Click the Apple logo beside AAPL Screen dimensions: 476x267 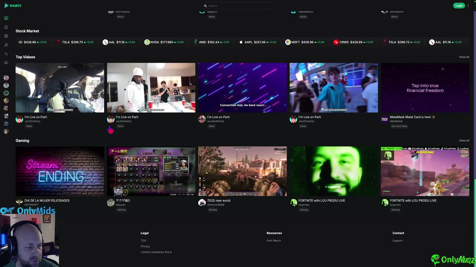coord(241,42)
